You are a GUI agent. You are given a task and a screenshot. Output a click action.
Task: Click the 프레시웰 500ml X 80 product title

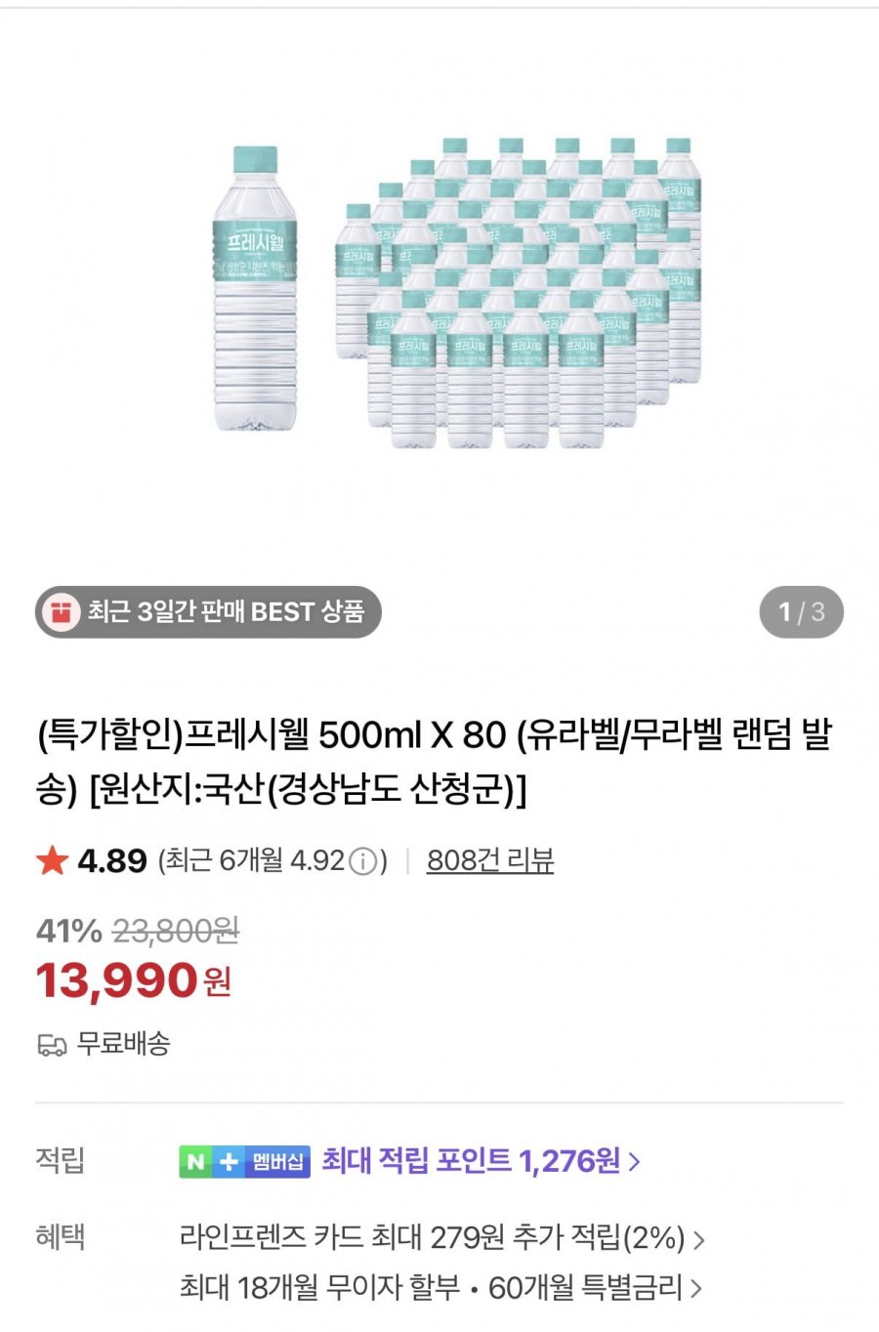[x=434, y=762]
